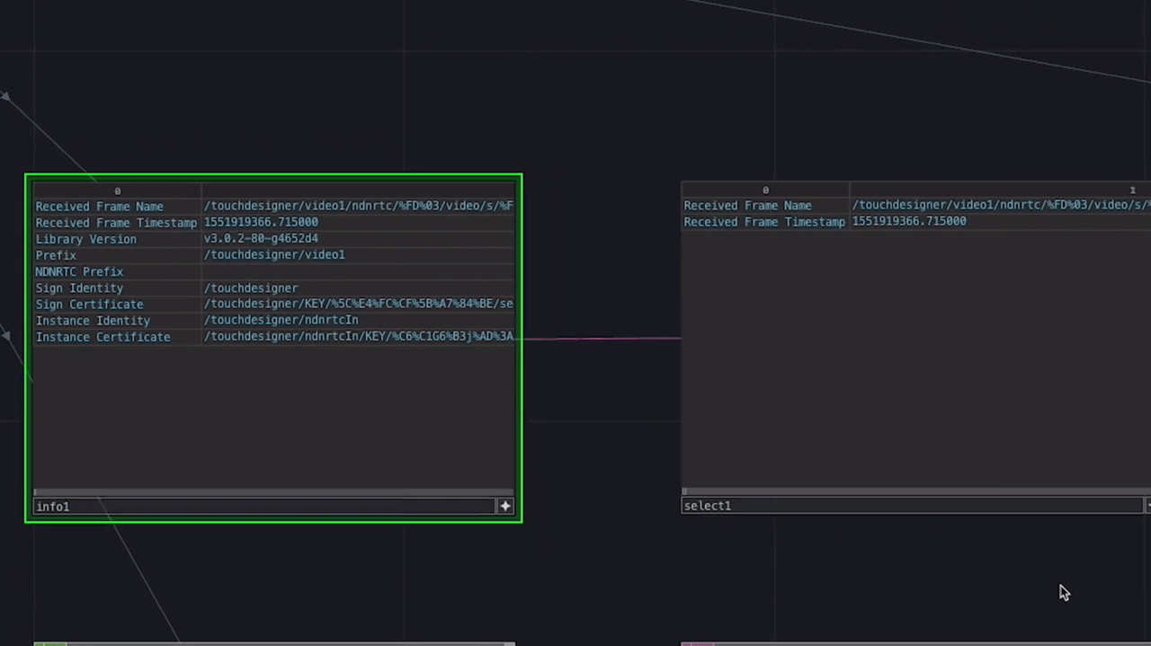1151x646 pixels.
Task: Click the horizontal scrollbar in info1 viewer
Action: (273, 492)
